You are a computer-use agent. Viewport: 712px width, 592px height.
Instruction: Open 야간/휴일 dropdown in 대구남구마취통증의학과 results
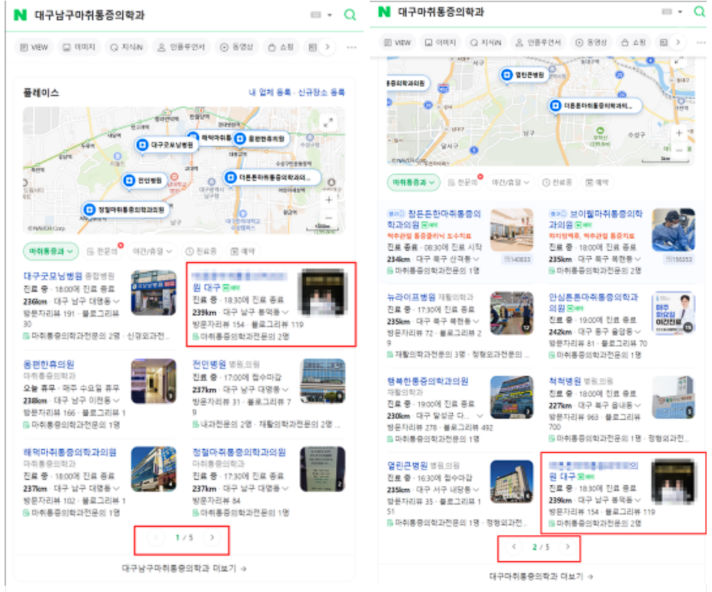[x=152, y=251]
